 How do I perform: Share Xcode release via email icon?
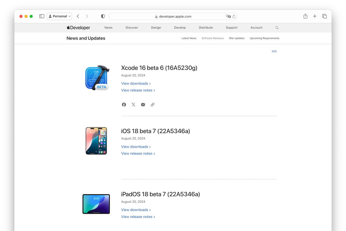click(x=143, y=105)
